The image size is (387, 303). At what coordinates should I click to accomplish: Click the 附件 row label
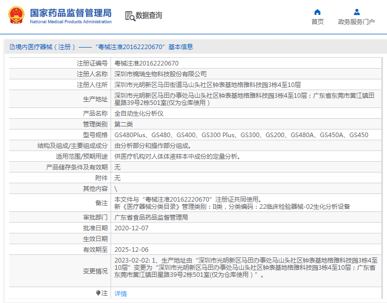click(101, 178)
